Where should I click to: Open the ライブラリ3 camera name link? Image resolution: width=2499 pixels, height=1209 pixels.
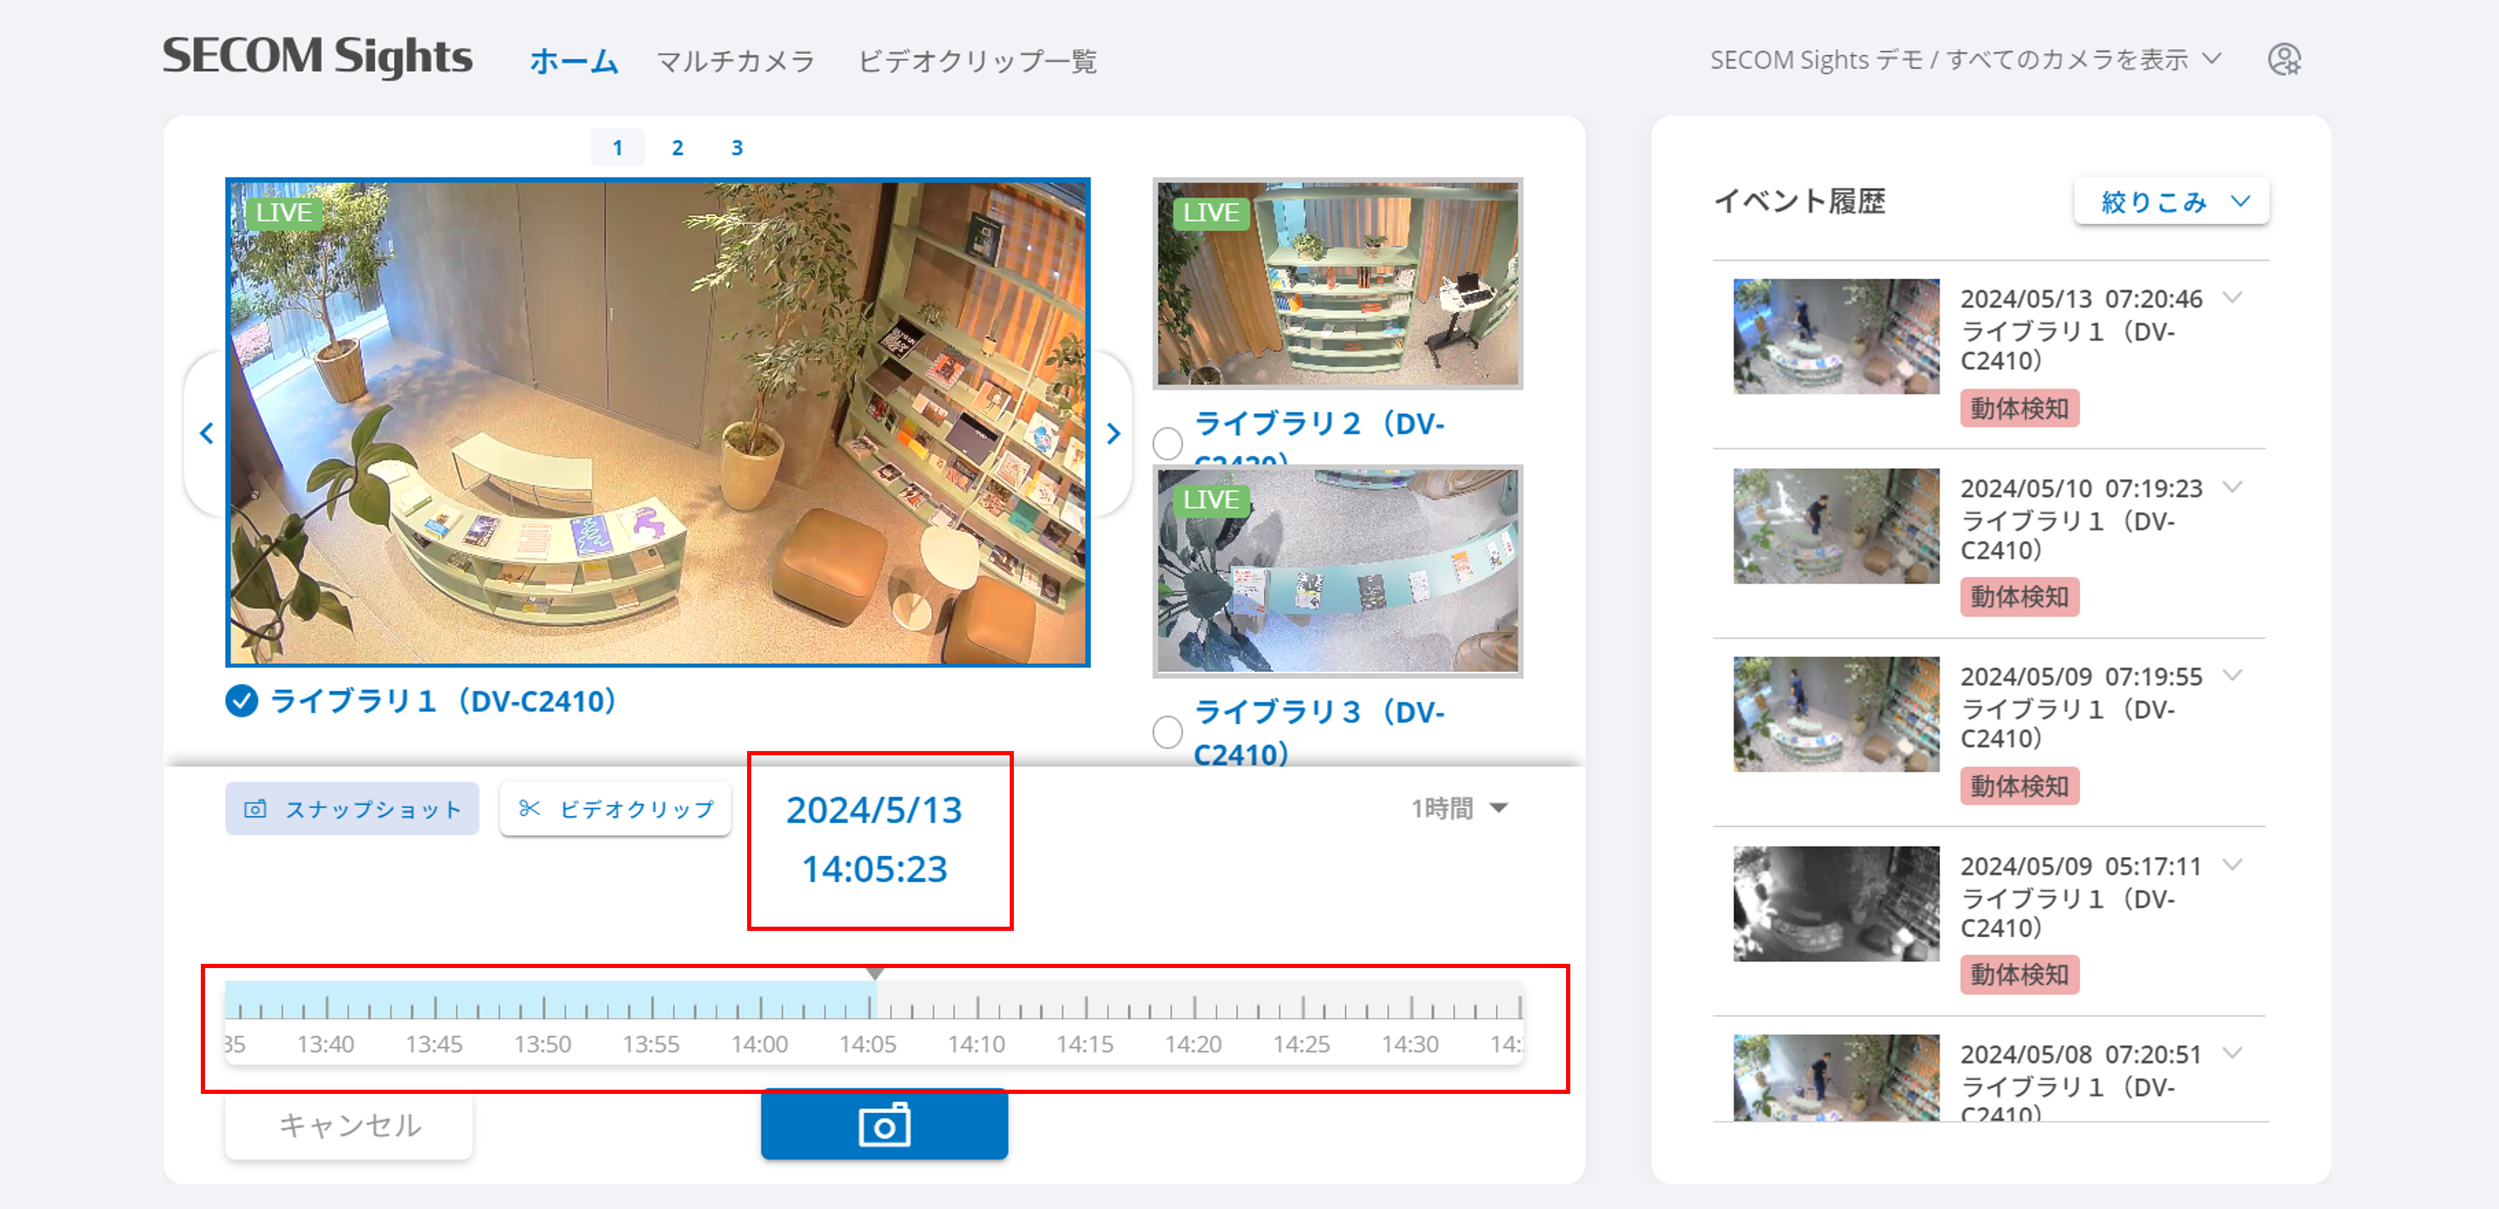(x=1318, y=733)
